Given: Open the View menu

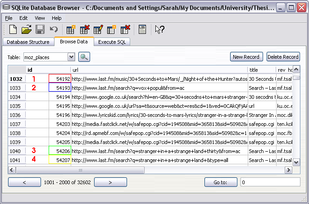Looking at the screenshot, I should (x=40, y=18).
